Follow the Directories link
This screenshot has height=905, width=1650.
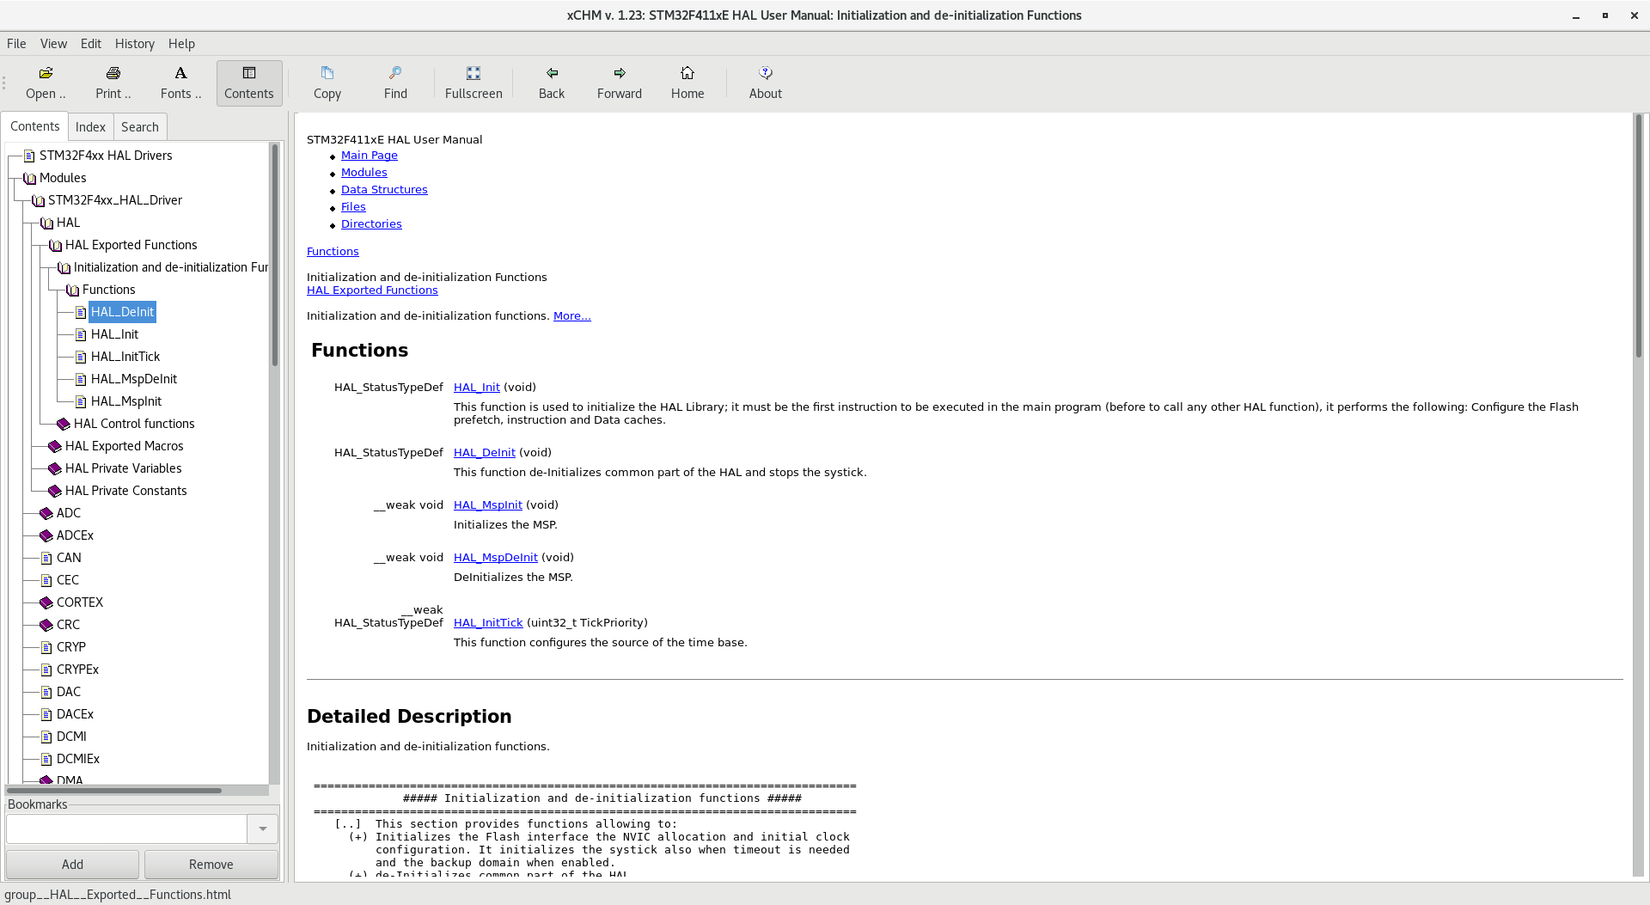(371, 224)
